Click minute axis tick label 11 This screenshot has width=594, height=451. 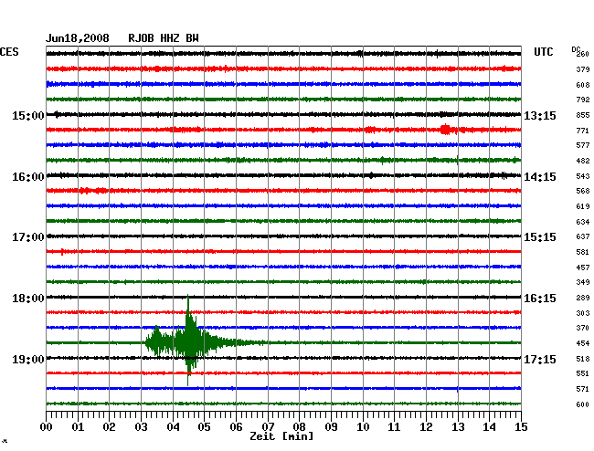click(x=394, y=427)
